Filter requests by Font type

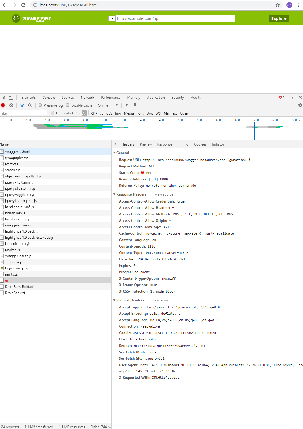click(x=140, y=113)
